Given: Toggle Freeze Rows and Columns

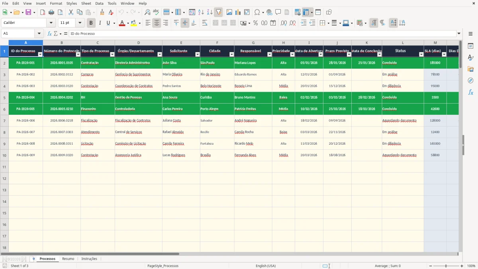Looking at the screenshot, I should point(306,12).
